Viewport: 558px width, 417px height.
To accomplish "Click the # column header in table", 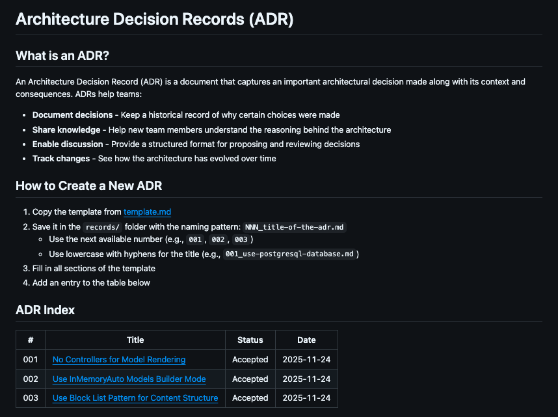I will point(31,340).
